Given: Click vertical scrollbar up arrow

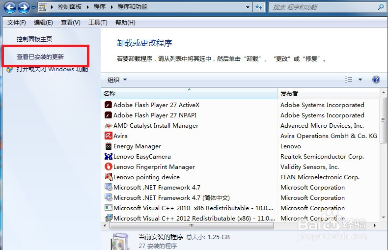Looking at the screenshot, I should pos(383,92).
